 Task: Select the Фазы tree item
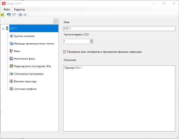pos(17,51)
